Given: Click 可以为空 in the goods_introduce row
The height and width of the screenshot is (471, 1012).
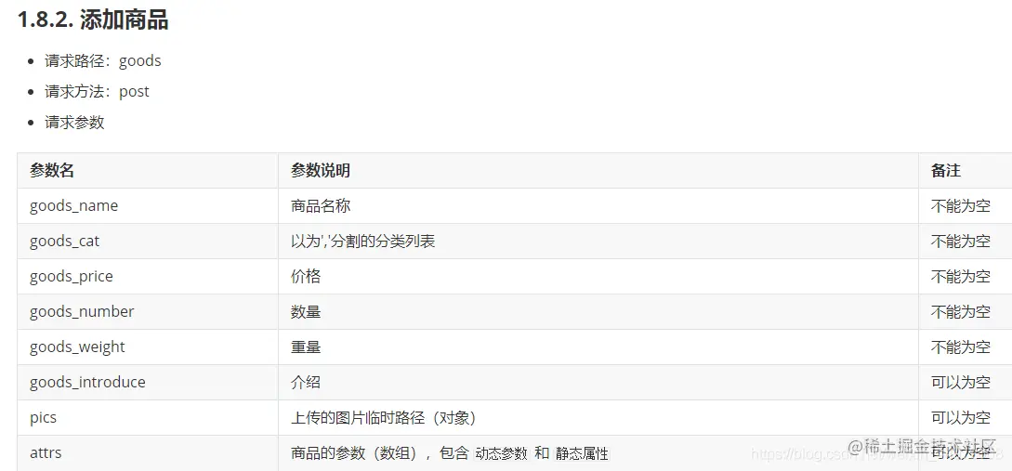Looking at the screenshot, I should 960,382.
